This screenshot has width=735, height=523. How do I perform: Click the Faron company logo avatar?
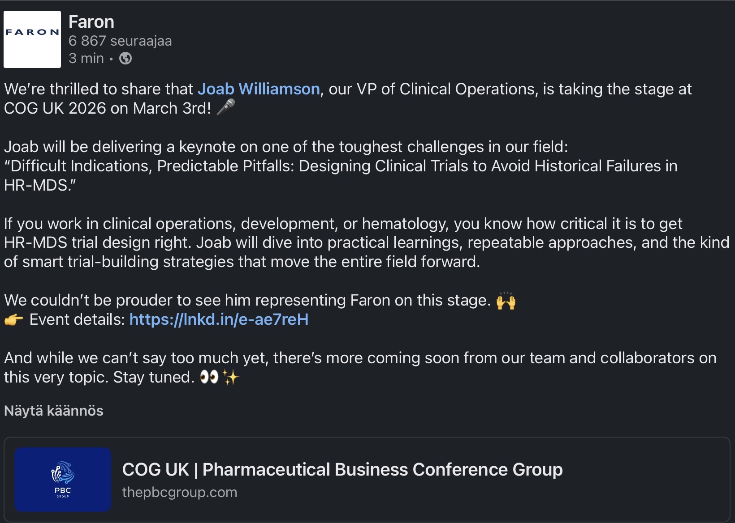(32, 39)
